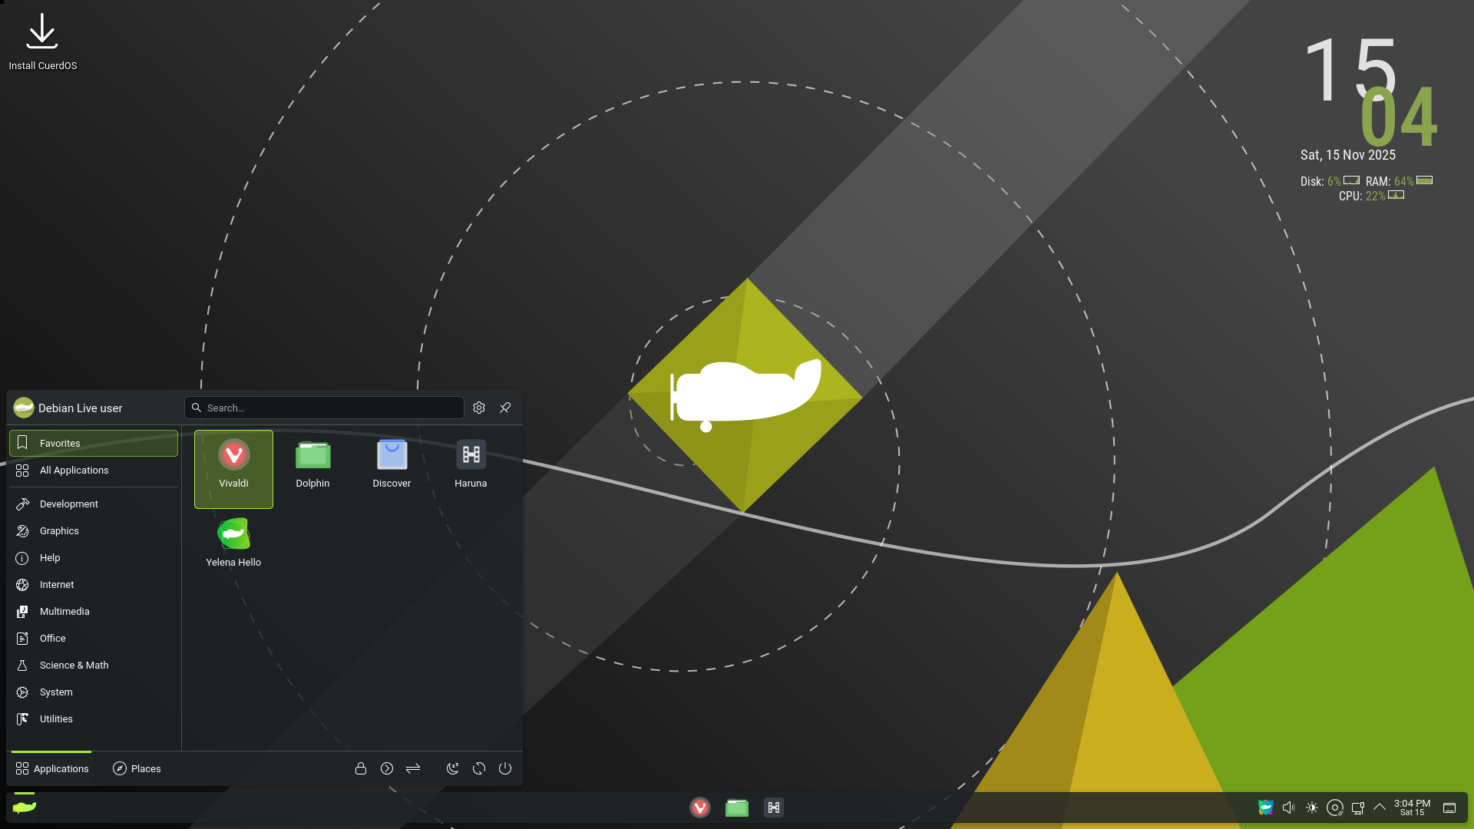Click the taskbar clock showing 3:04 PM

click(1412, 808)
